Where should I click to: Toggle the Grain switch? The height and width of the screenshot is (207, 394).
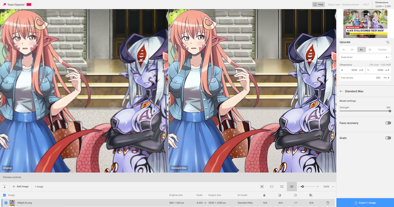coord(388,138)
